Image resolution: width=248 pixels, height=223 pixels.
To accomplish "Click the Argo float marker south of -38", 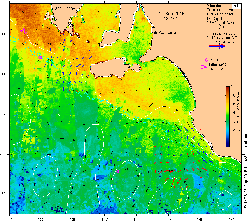I will click(117, 171).
